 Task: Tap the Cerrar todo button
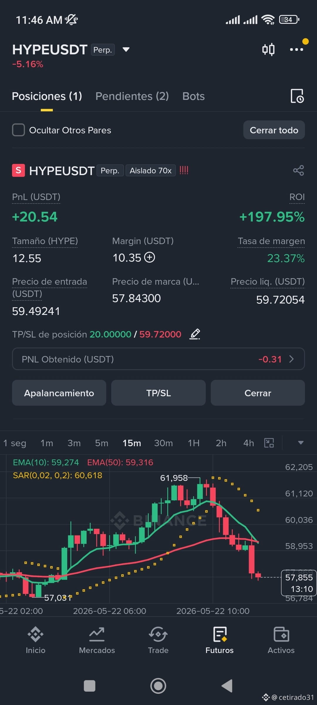point(274,130)
